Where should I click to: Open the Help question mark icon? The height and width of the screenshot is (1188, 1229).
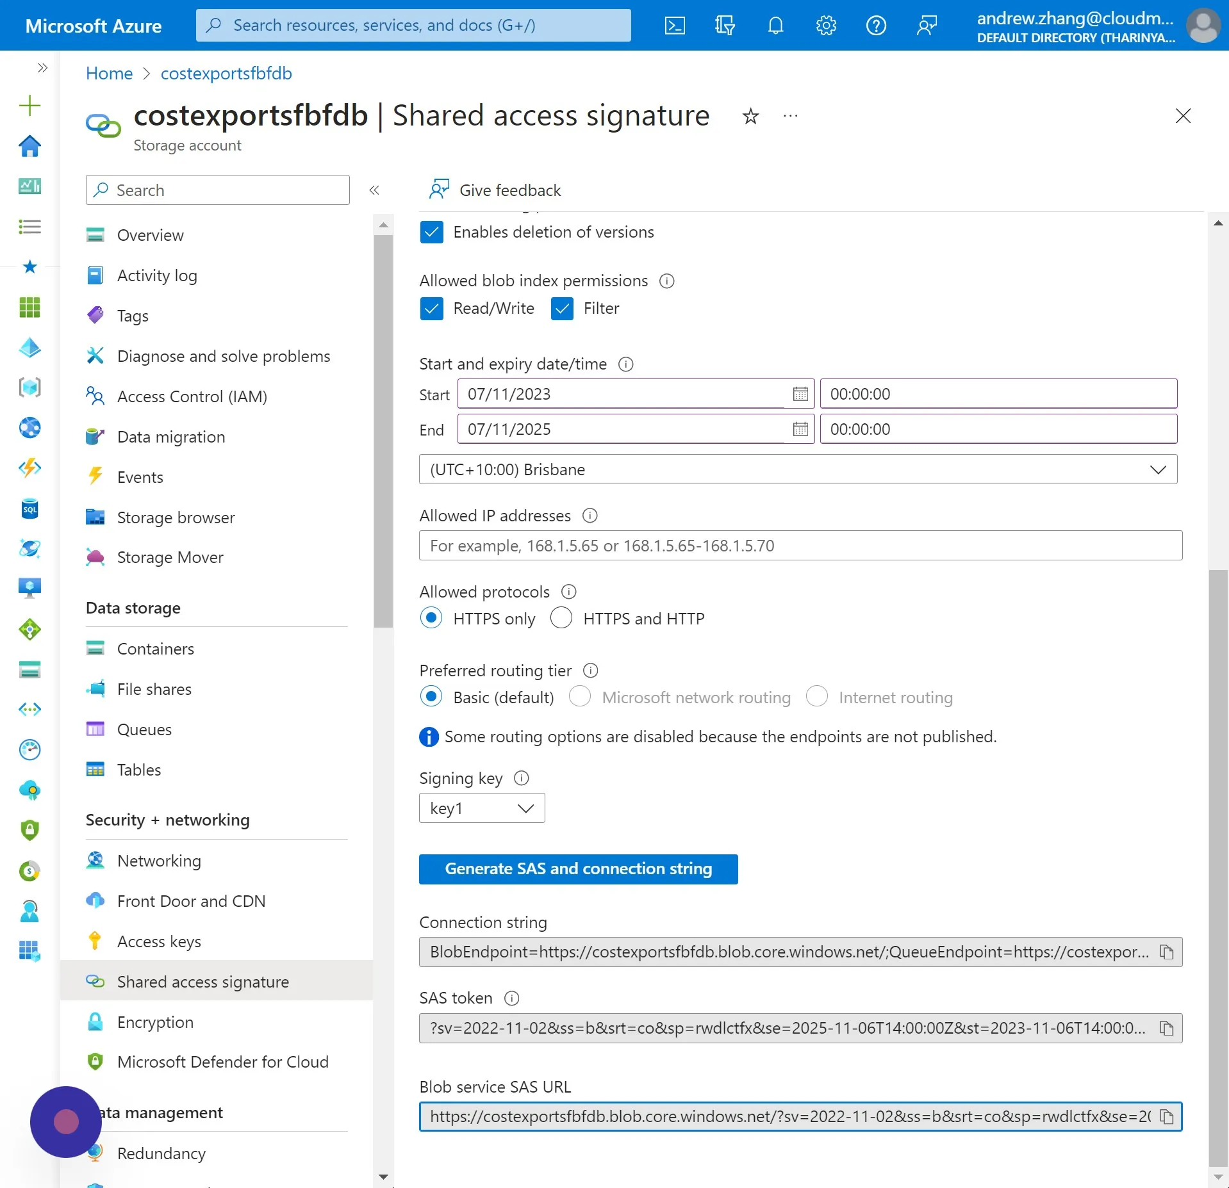(876, 26)
